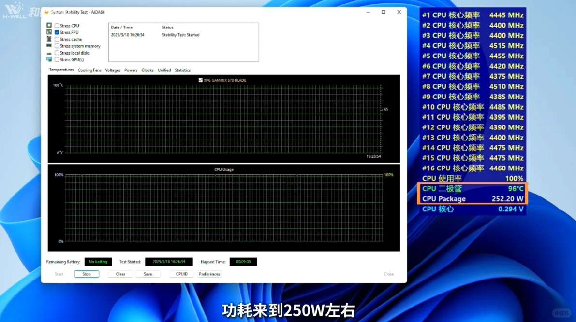Save the stability test results
Screen dimensions: 576x322
(148, 274)
